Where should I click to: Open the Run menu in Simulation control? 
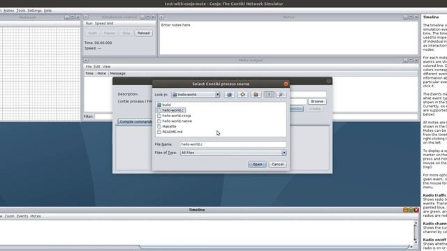[x=89, y=23]
